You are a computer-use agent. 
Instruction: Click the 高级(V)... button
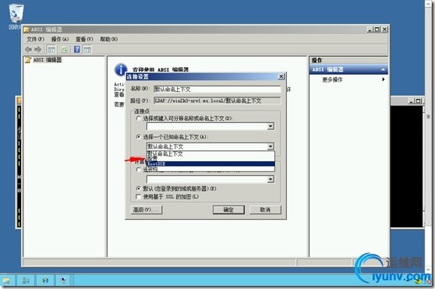[x=147, y=210]
